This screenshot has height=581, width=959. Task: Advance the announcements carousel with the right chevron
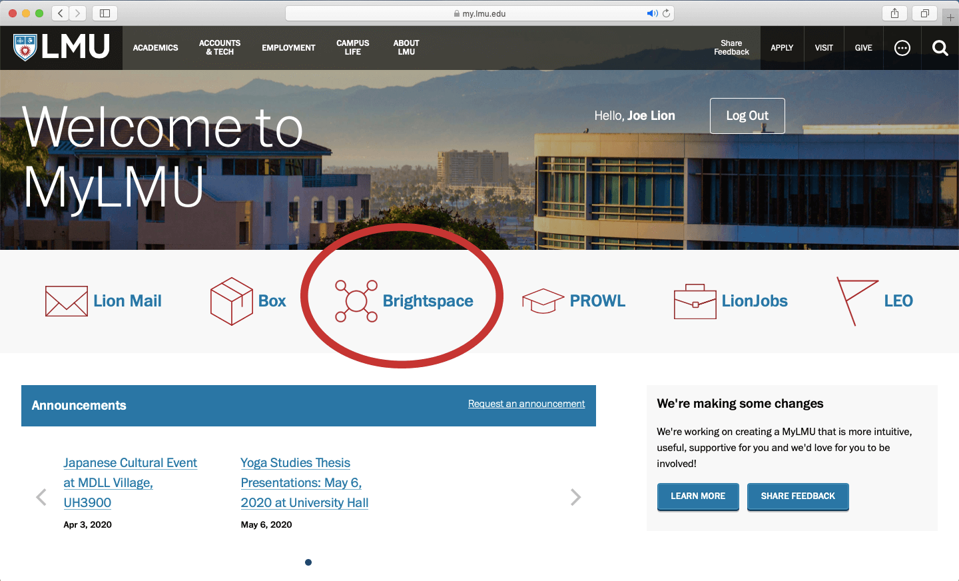click(575, 497)
